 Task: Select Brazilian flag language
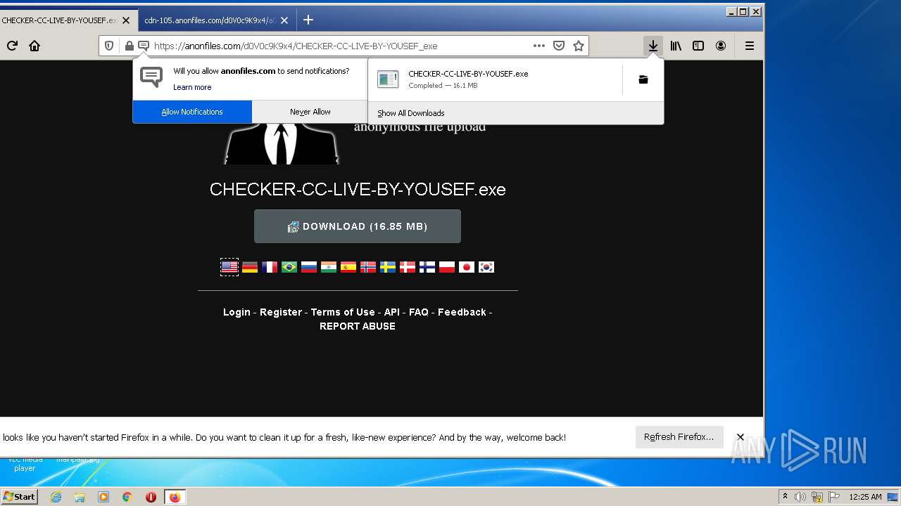point(289,267)
